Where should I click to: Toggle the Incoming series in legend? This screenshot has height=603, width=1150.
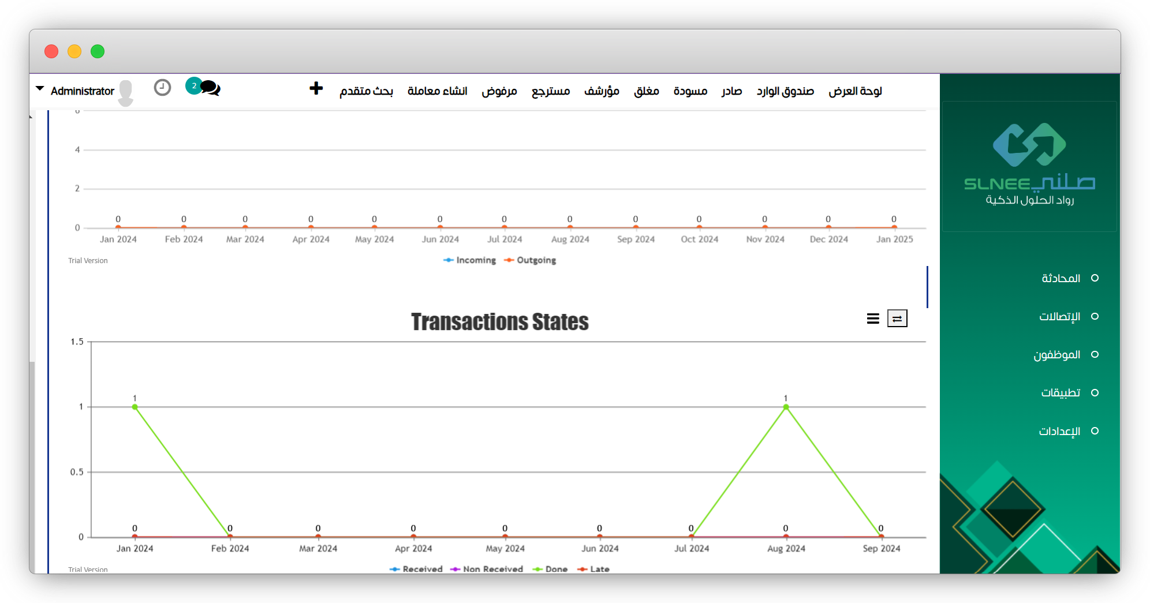click(x=470, y=260)
